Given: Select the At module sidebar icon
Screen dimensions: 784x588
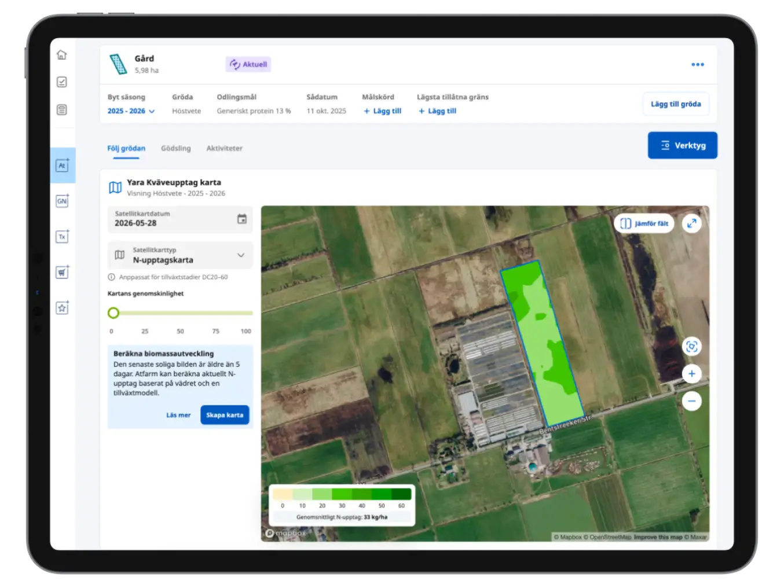Looking at the screenshot, I should tap(62, 166).
